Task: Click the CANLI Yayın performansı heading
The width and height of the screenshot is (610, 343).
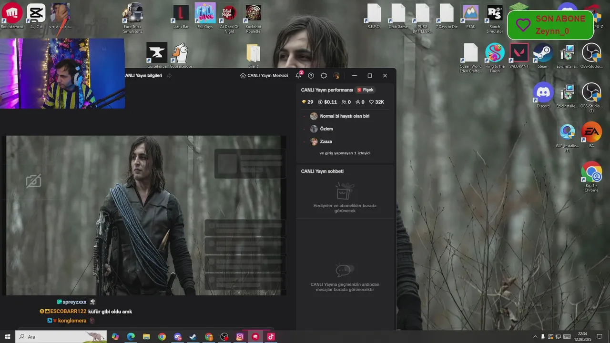Action: pyautogui.click(x=327, y=90)
